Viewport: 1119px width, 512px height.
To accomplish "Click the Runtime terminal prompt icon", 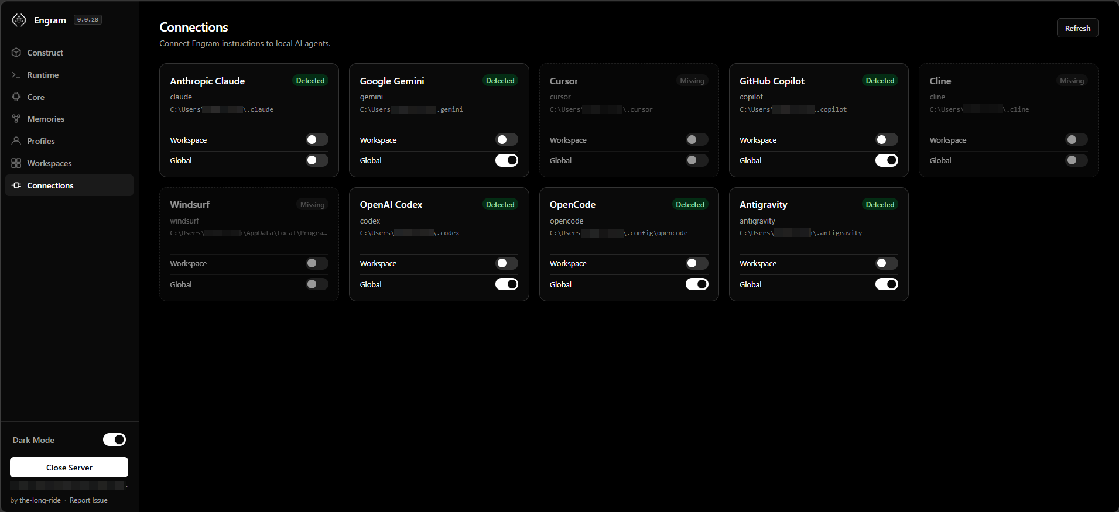I will tap(16, 75).
